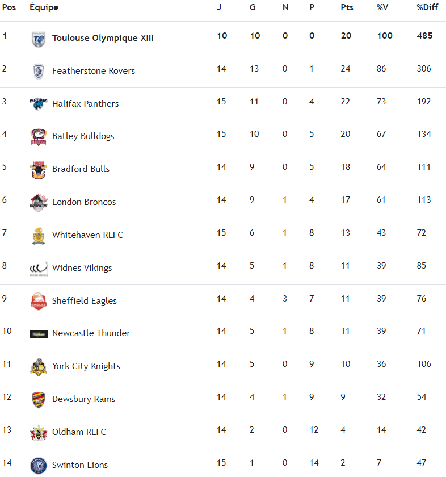
Task: Click the Toulouse Olympique XIII team logo
Action: (x=39, y=39)
